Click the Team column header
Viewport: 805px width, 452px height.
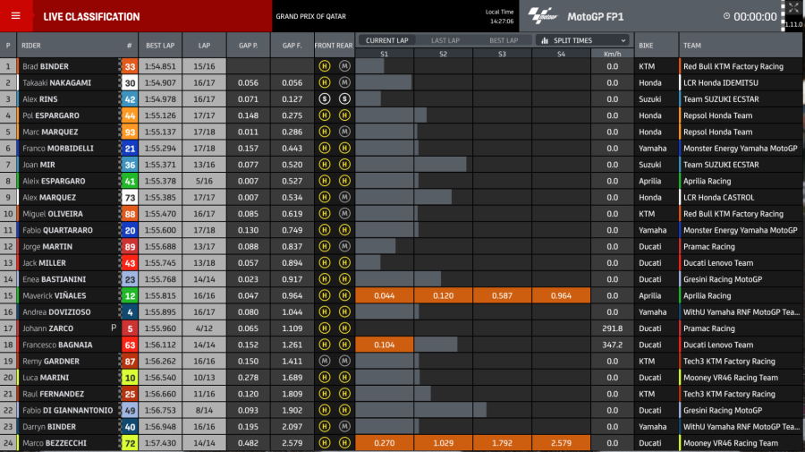pyautogui.click(x=692, y=45)
